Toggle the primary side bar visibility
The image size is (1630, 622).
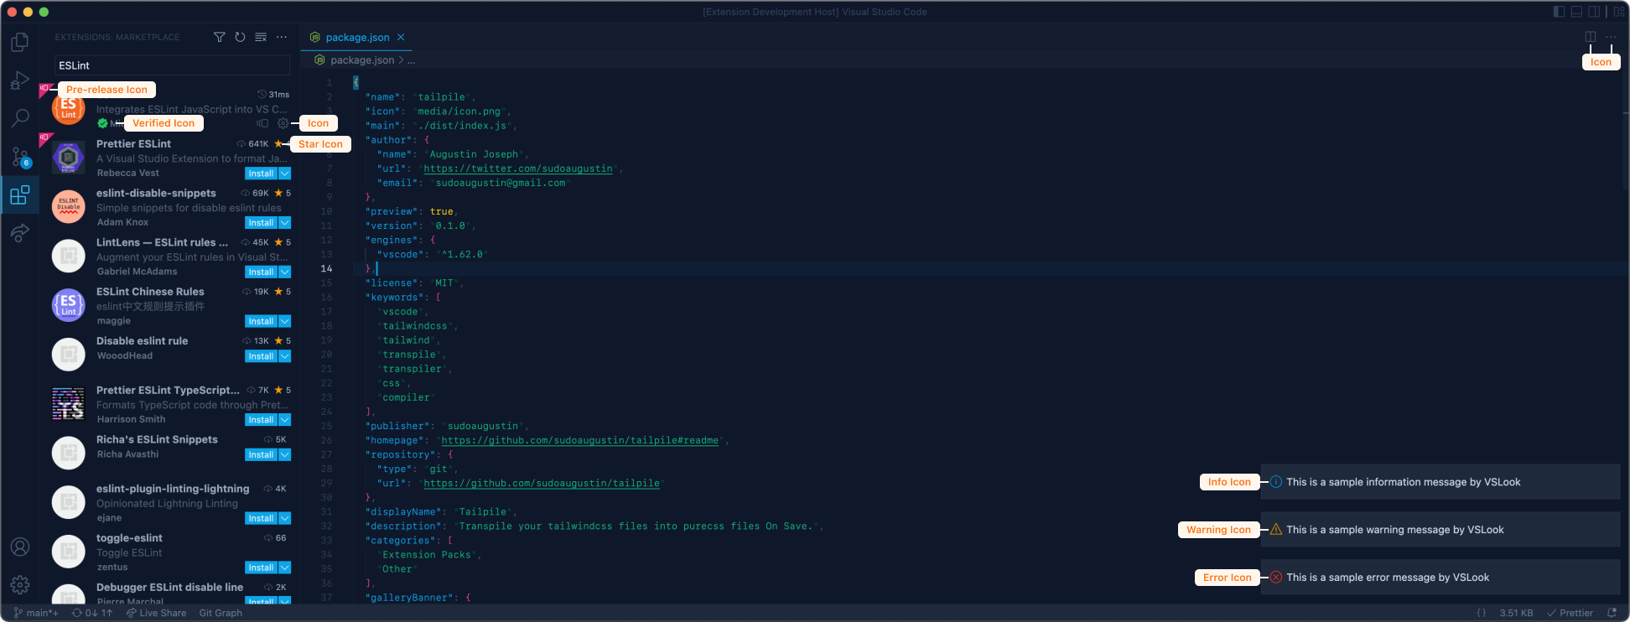click(1559, 12)
